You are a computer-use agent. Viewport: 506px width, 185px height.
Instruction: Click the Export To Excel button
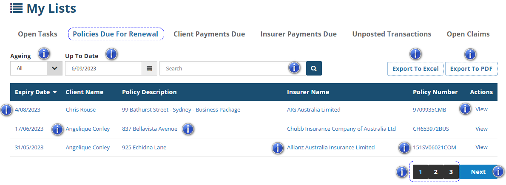[x=415, y=69]
